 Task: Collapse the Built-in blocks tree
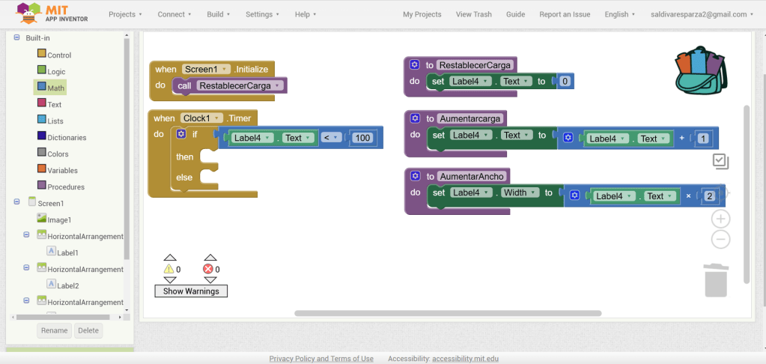[16, 37]
